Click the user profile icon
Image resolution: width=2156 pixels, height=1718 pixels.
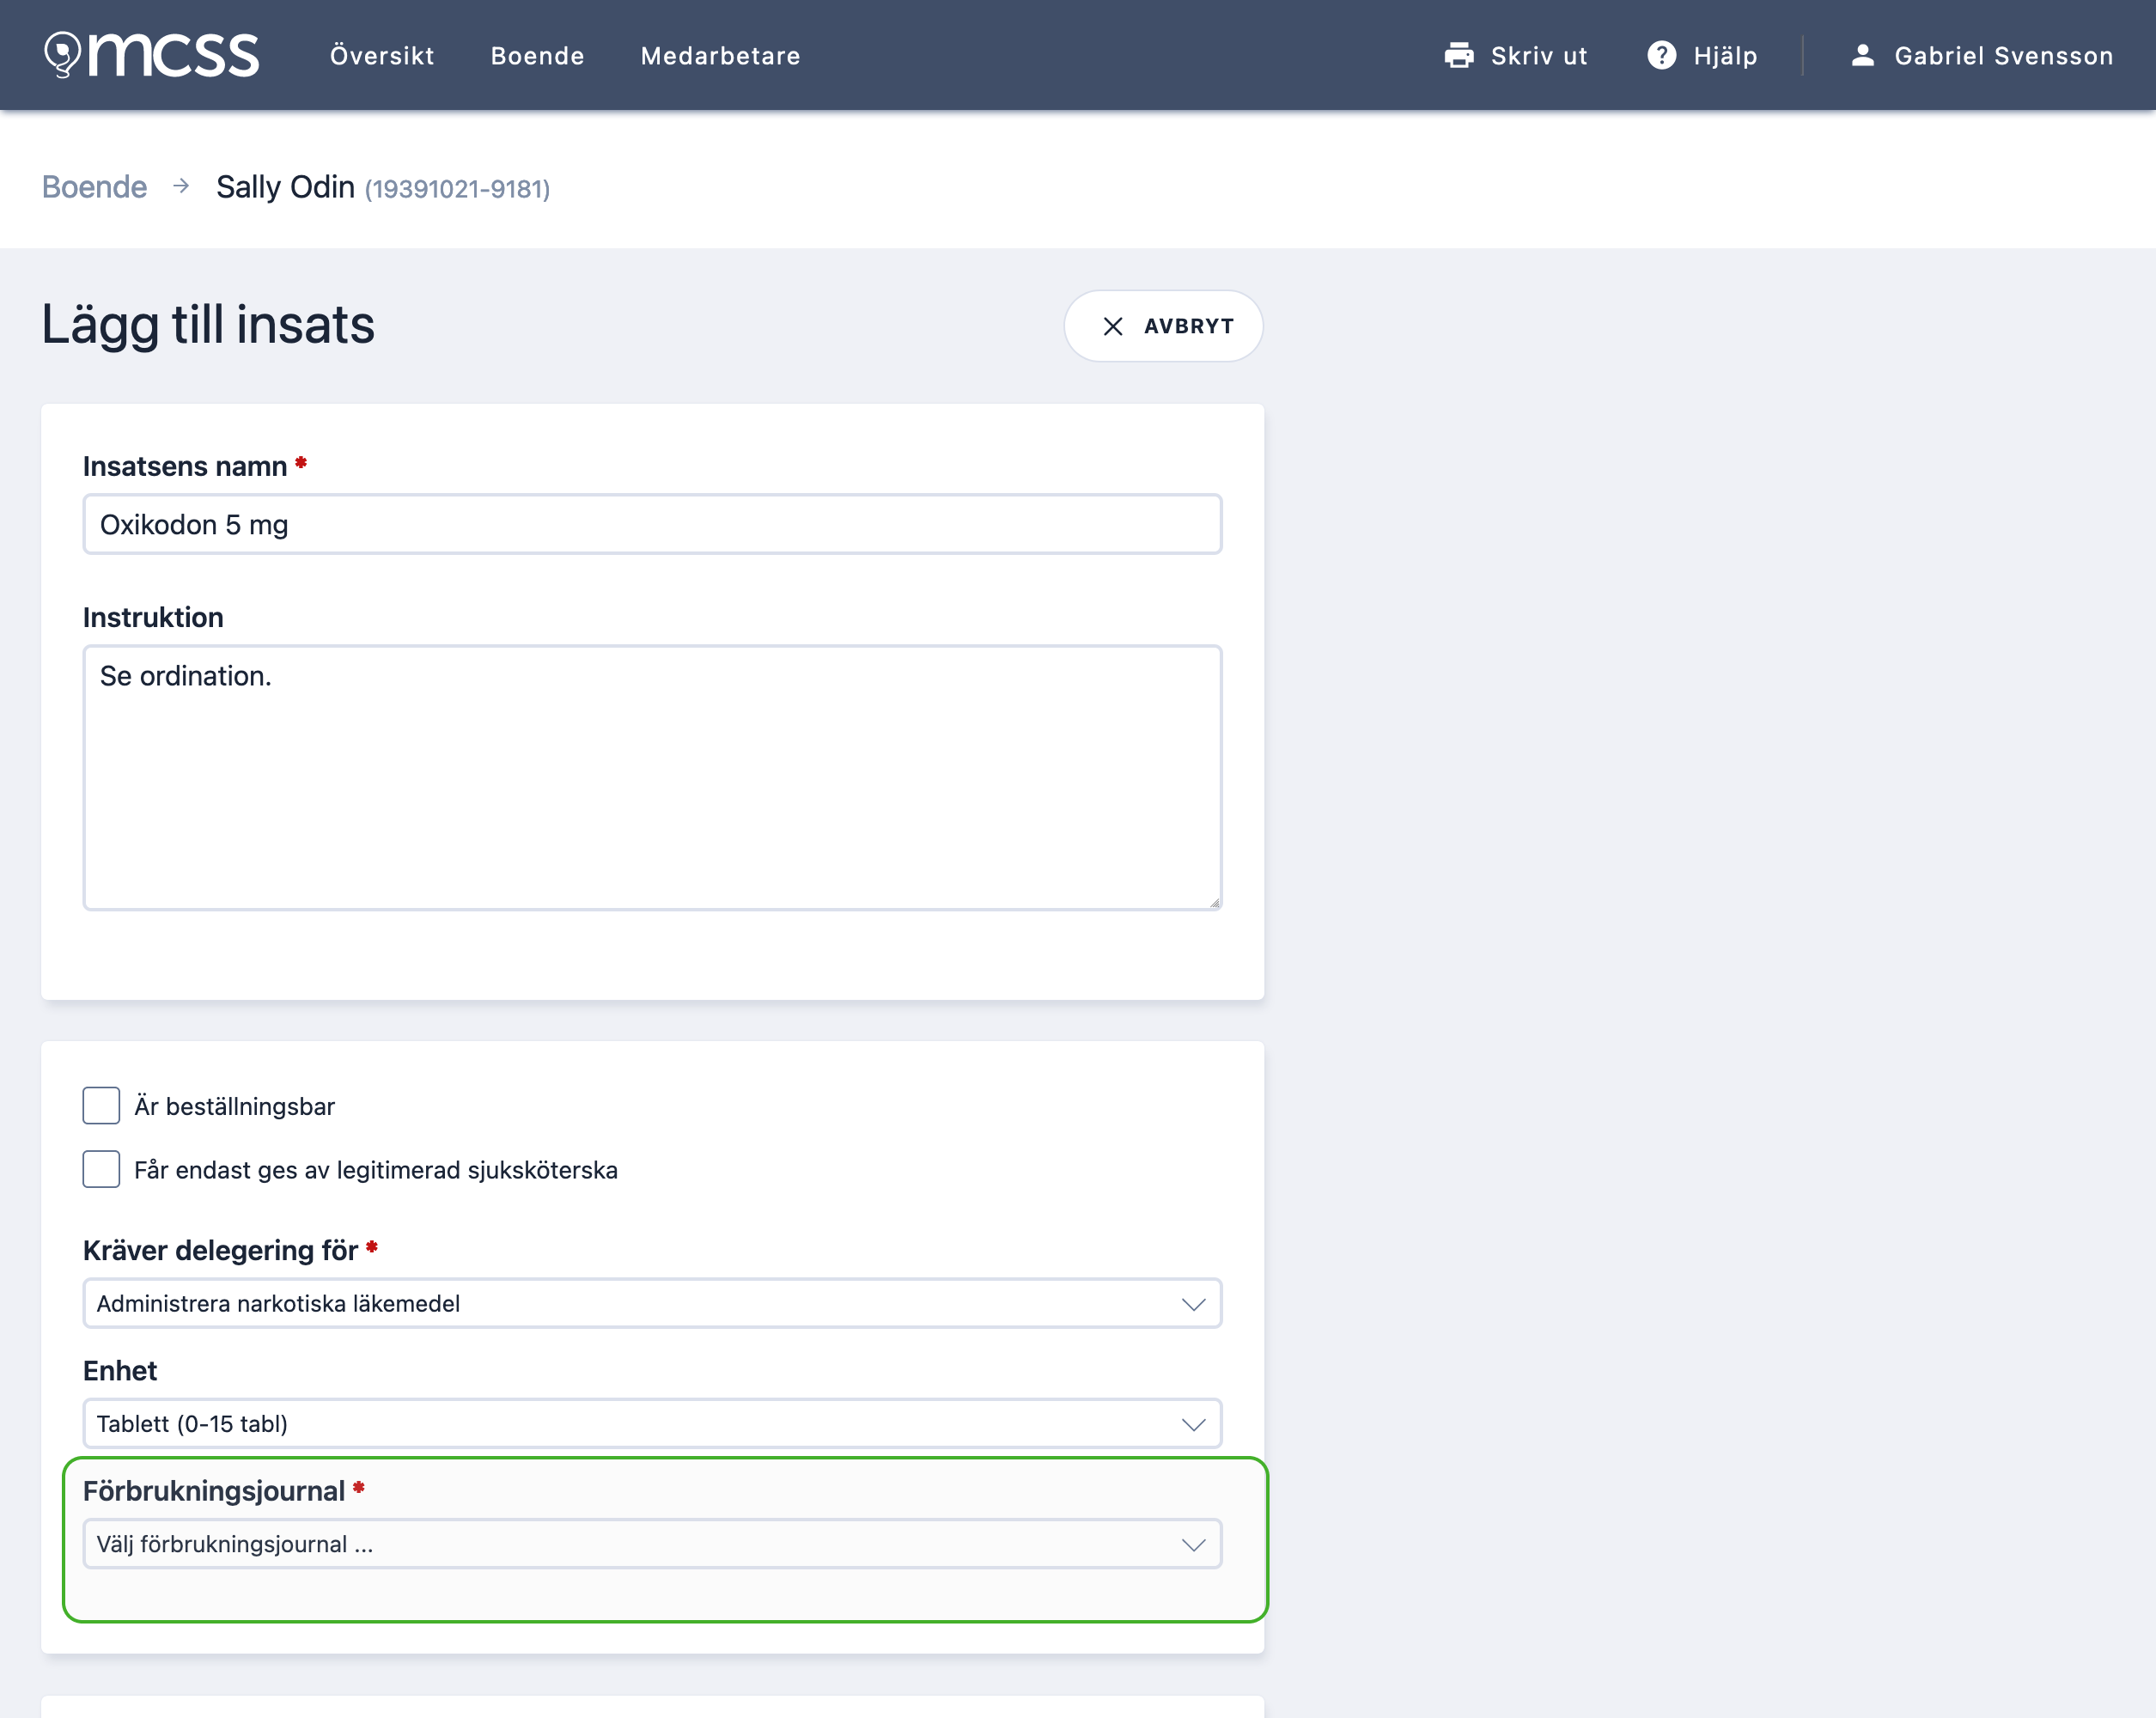pos(1862,55)
